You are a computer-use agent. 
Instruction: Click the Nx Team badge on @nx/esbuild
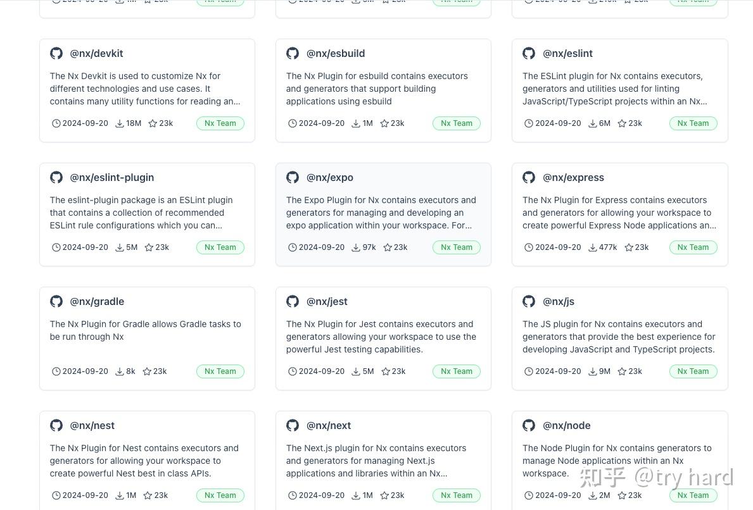(x=457, y=123)
